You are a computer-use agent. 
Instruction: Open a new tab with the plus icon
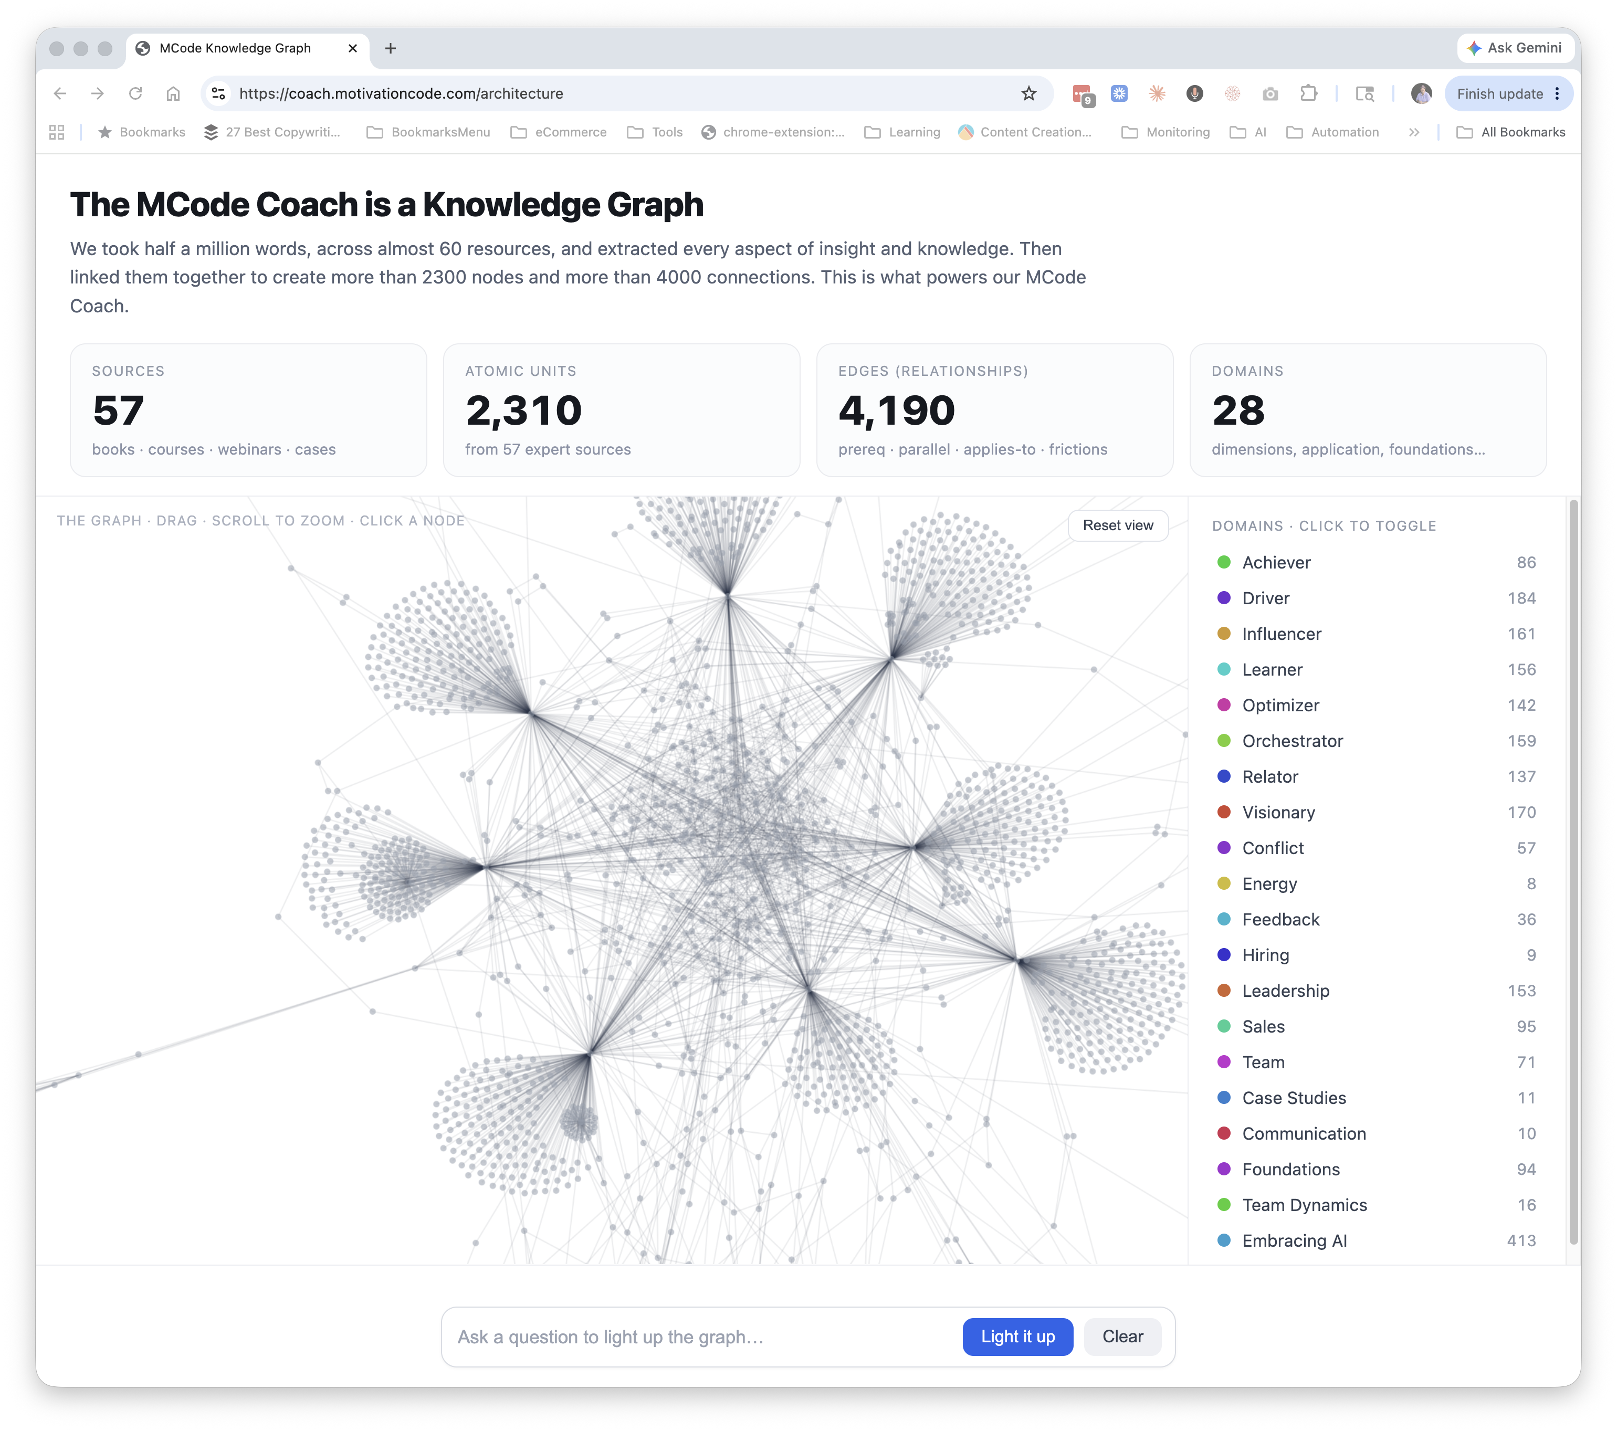[390, 48]
